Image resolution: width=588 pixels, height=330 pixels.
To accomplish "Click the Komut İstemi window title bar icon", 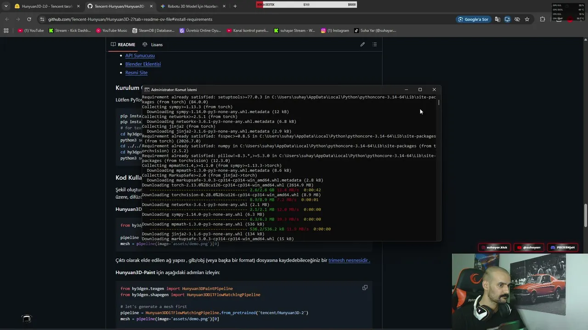I will point(147,89).
